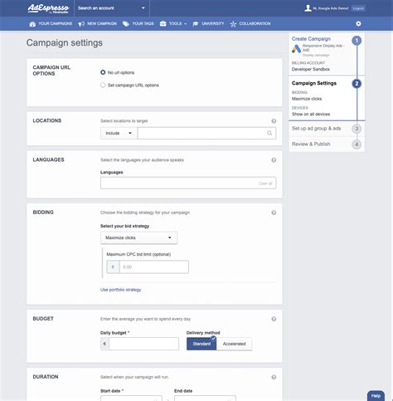Select the No url options radio
The width and height of the screenshot is (393, 401).
103,72
